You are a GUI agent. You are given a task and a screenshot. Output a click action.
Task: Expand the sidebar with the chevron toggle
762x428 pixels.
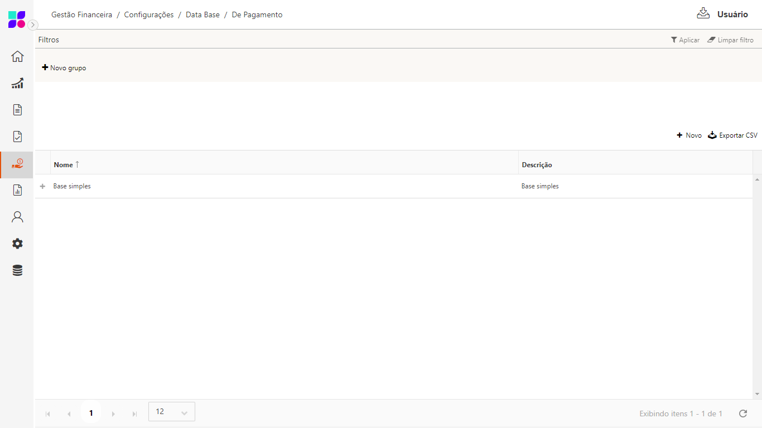pos(33,25)
